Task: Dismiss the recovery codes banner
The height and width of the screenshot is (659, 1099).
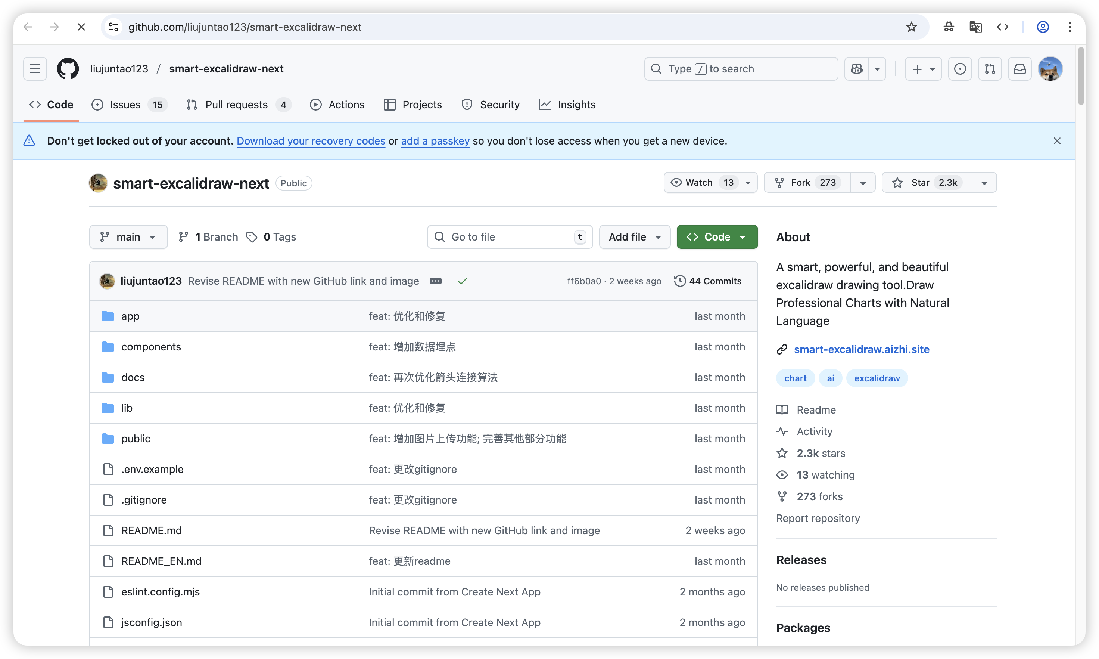Action: coord(1057,141)
